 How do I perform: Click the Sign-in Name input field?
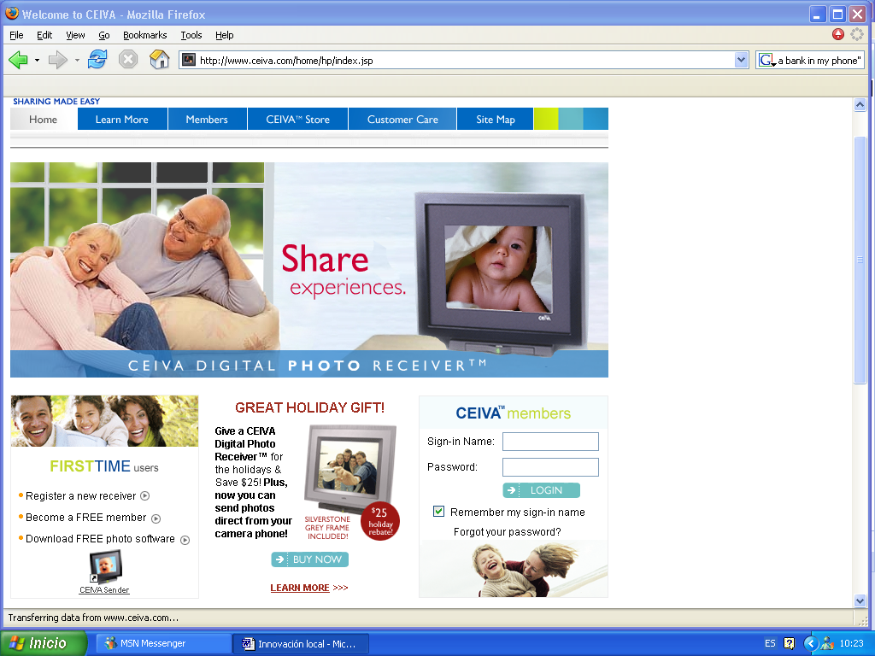551,442
